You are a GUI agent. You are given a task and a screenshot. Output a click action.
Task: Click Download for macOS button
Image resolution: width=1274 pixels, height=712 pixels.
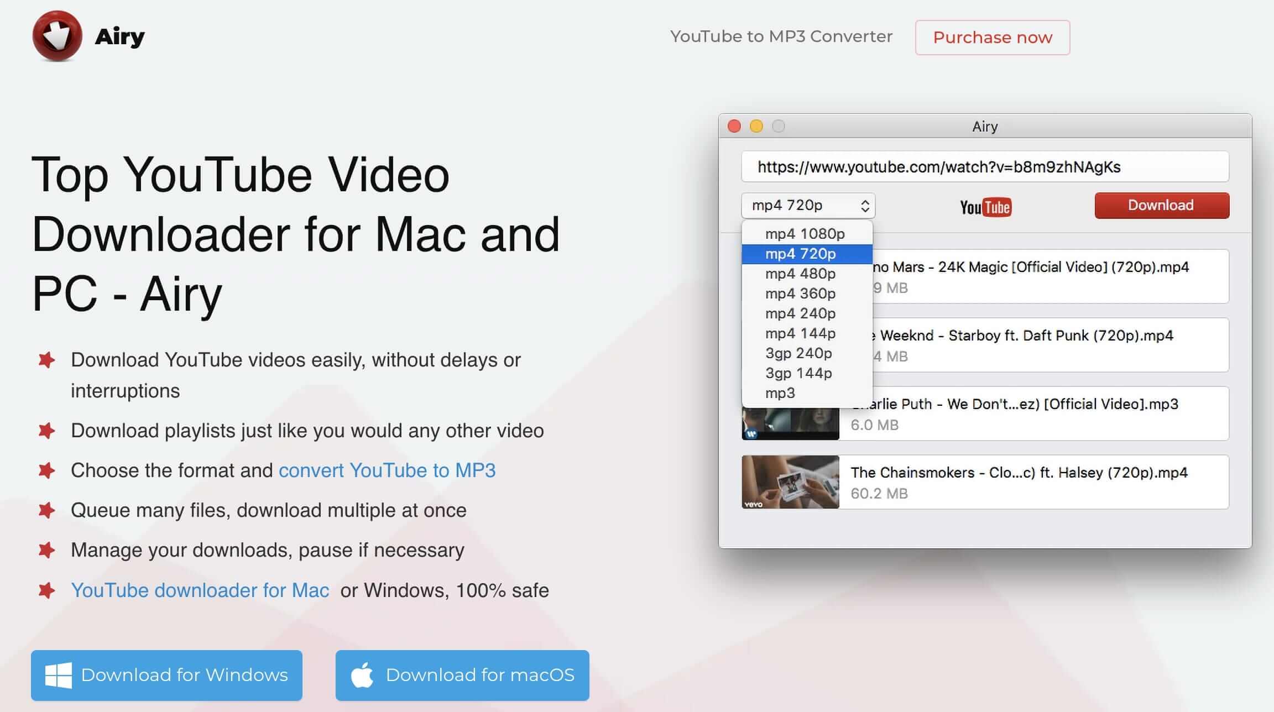pyautogui.click(x=462, y=675)
